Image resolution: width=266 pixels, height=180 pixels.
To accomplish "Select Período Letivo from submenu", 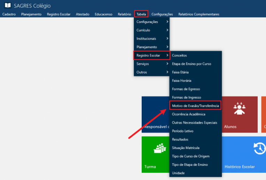I will click(182, 131).
